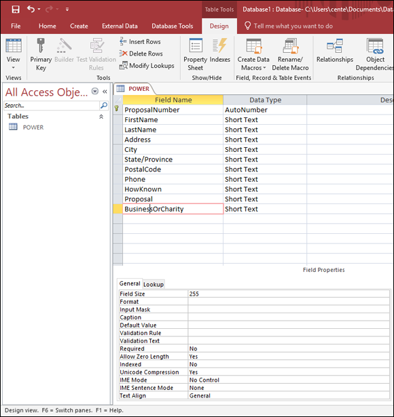Switch to the Home ribbon tab

click(47, 26)
